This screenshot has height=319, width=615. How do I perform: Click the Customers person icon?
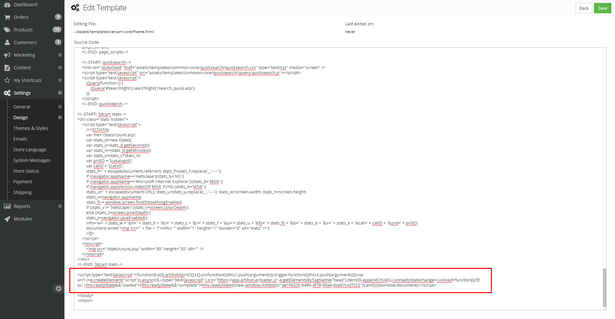7,42
